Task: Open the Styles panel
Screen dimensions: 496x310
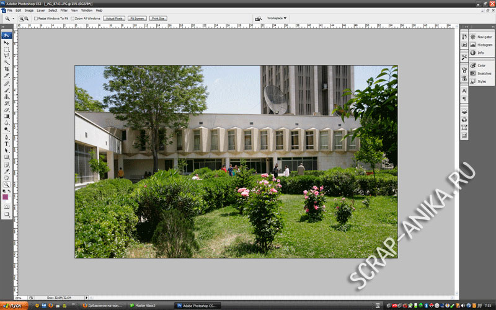Action: coord(481,81)
